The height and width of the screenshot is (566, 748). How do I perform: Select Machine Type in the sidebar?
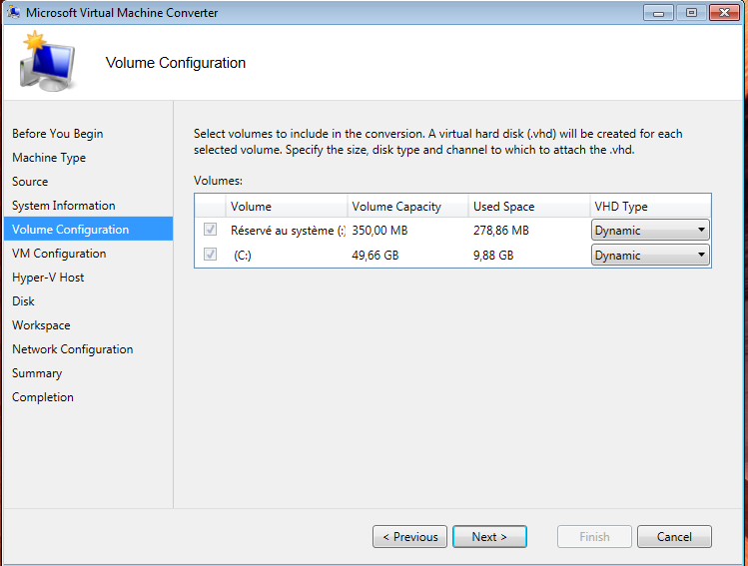(x=49, y=158)
